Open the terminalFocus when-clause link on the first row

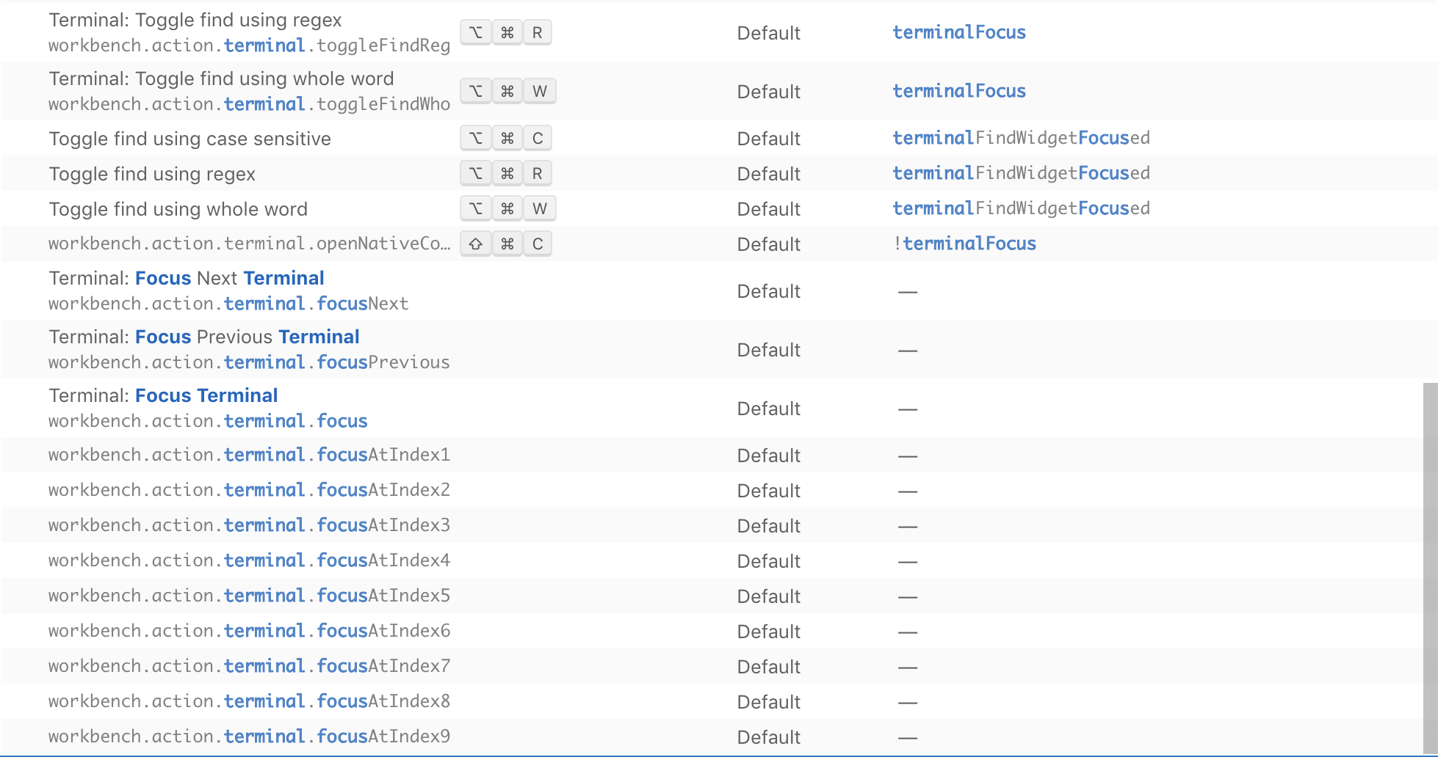(x=958, y=32)
